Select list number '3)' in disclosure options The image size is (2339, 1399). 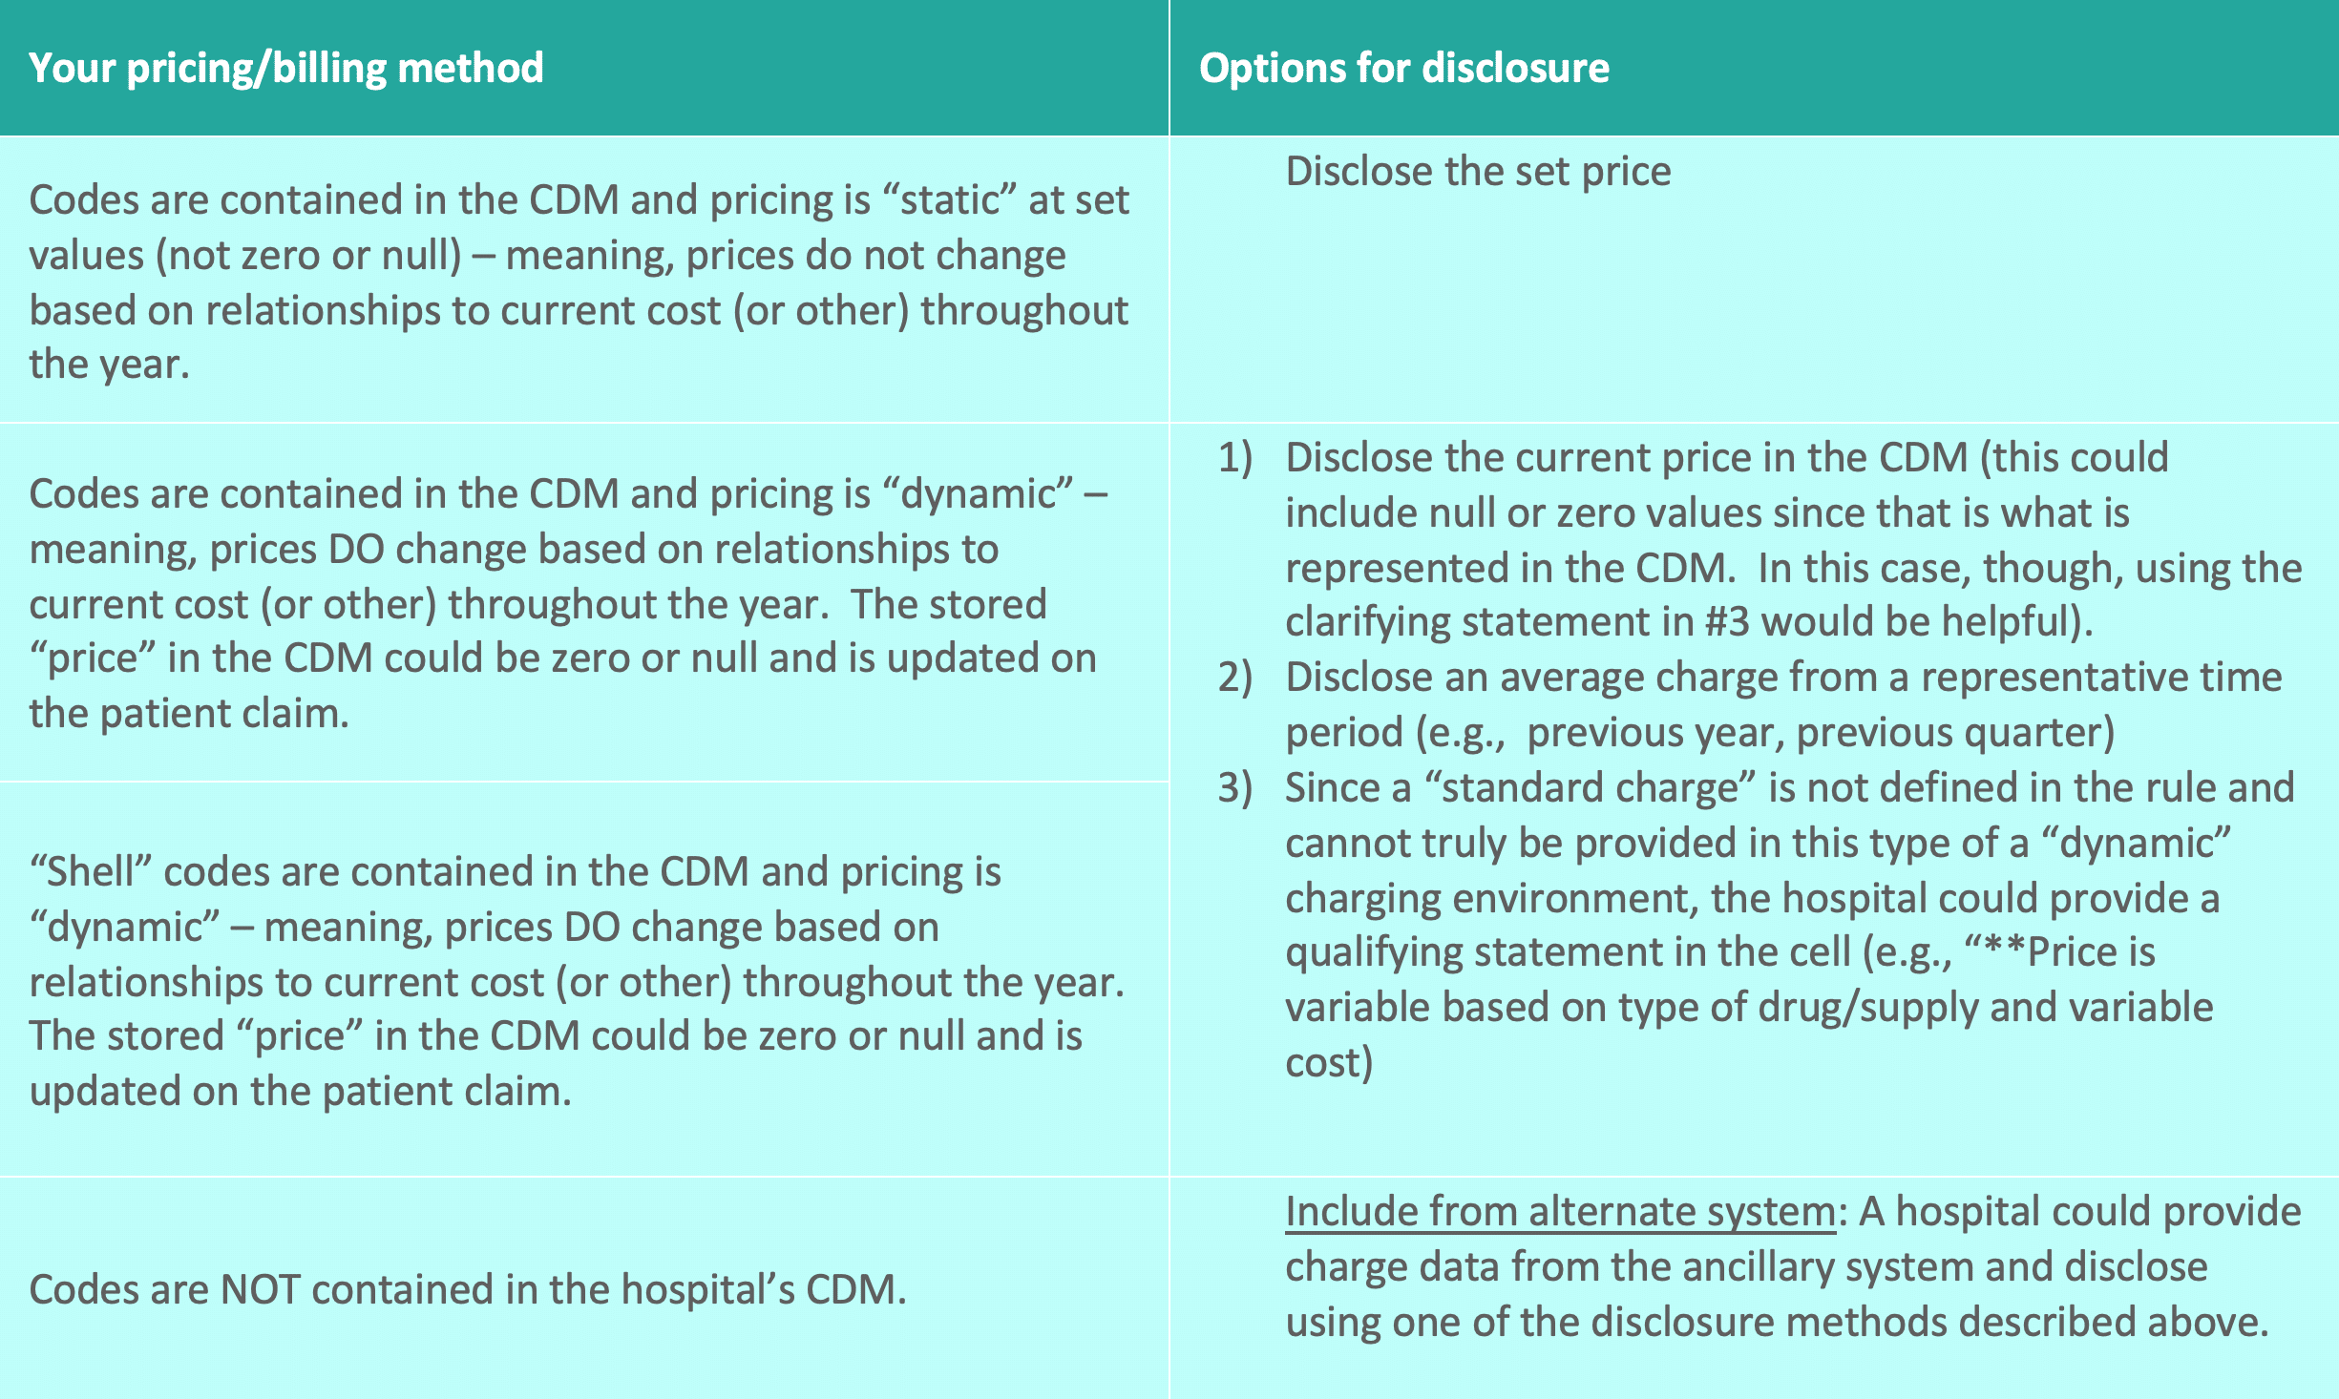(x=1234, y=788)
